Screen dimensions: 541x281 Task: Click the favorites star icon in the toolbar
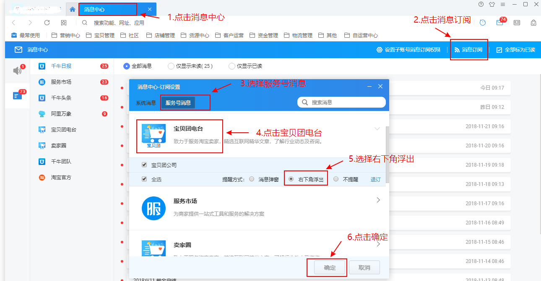(x=64, y=23)
